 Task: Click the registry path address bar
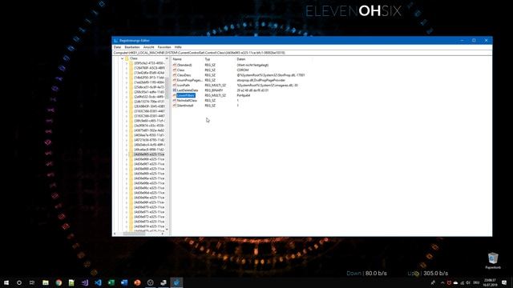pyautogui.click(x=302, y=53)
